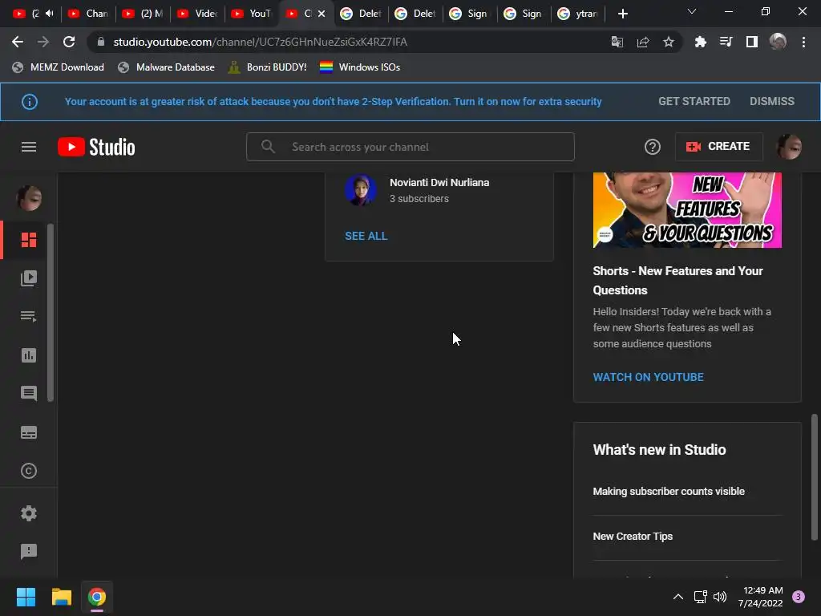Open a new tab with plus button
This screenshot has height=616, width=821.
coord(622,14)
